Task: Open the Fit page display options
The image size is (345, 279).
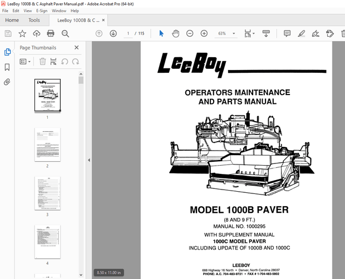Action: (x=249, y=33)
